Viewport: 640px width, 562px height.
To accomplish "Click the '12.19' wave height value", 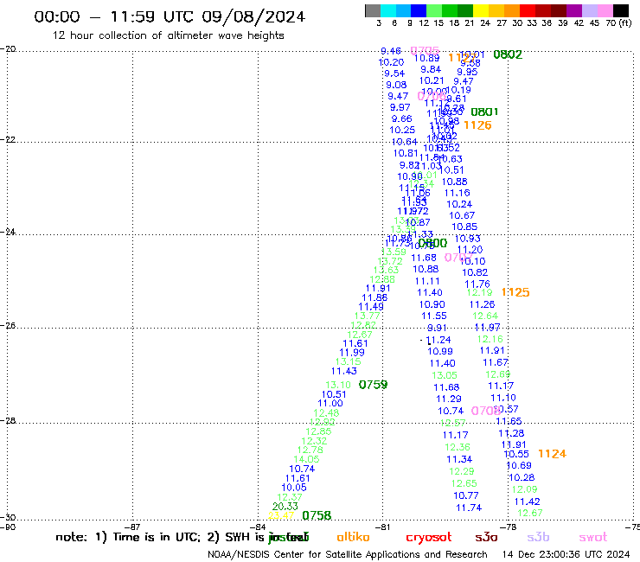I will 480,292.
